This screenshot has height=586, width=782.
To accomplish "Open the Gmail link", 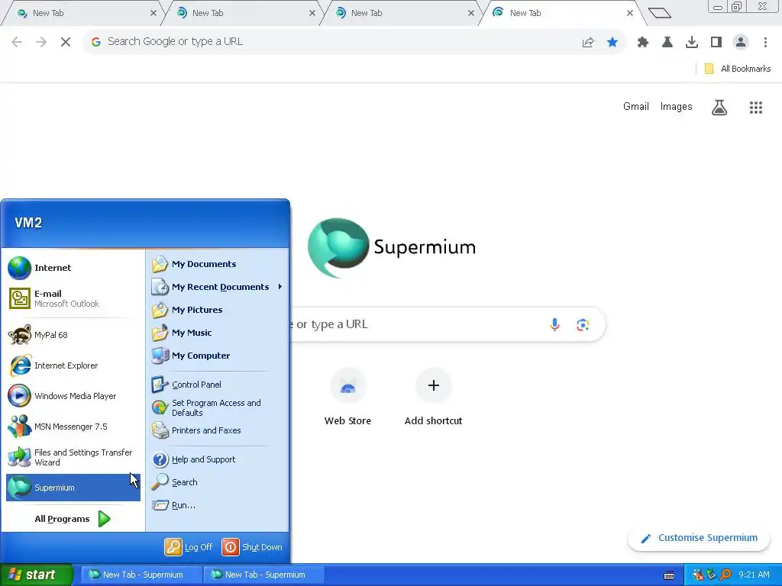I will pyautogui.click(x=636, y=107).
